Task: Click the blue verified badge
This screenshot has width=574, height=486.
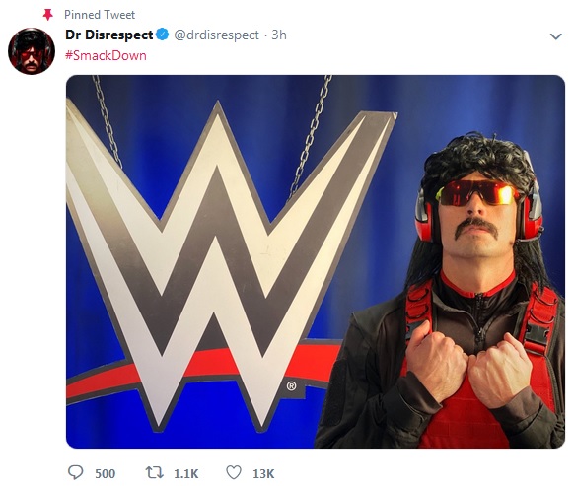Action: (162, 35)
